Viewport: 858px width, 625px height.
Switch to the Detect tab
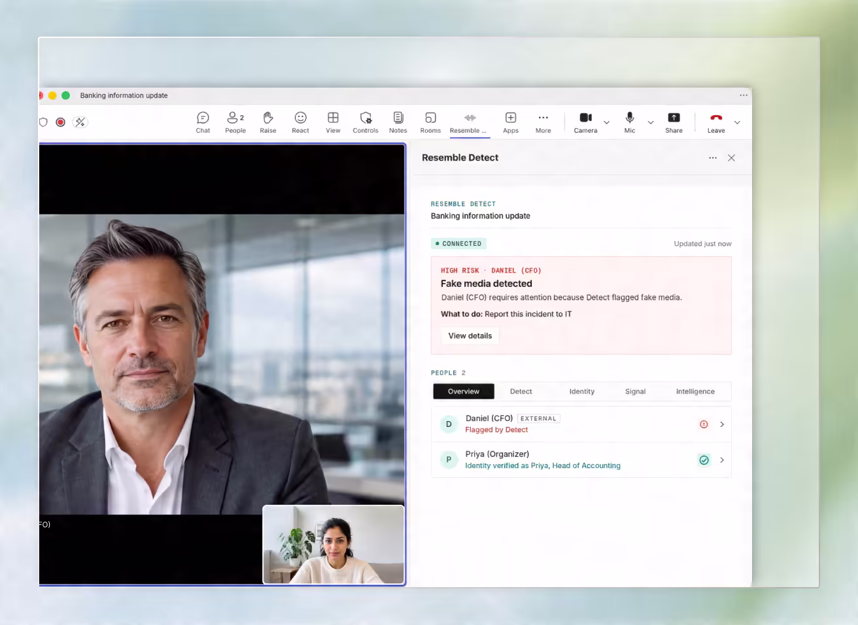click(521, 392)
